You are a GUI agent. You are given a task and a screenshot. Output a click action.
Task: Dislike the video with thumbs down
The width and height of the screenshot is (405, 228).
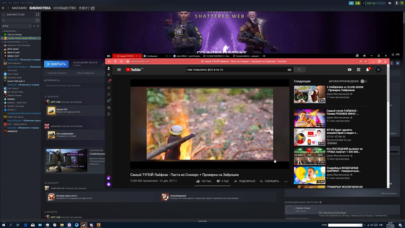(218, 181)
